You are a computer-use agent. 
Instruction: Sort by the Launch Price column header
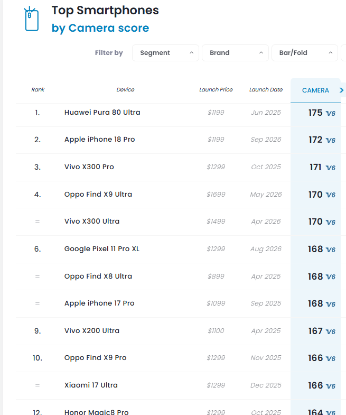(216, 90)
